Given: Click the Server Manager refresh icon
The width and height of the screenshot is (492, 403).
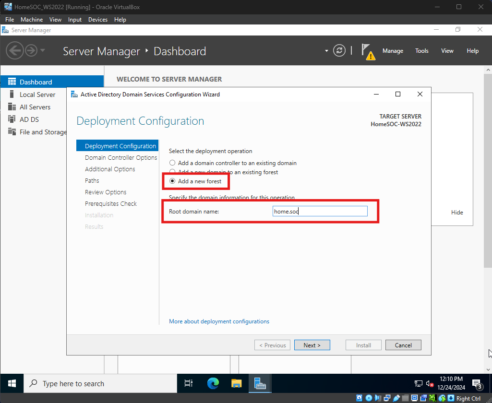Looking at the screenshot, I should pyautogui.click(x=339, y=51).
